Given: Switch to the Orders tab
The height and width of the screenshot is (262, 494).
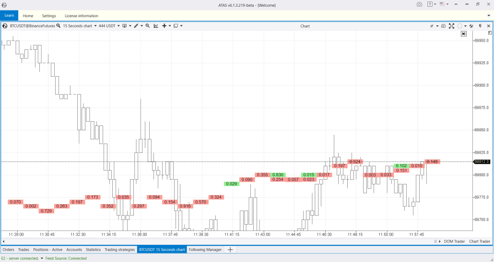Looking at the screenshot, I should pos(9,250).
